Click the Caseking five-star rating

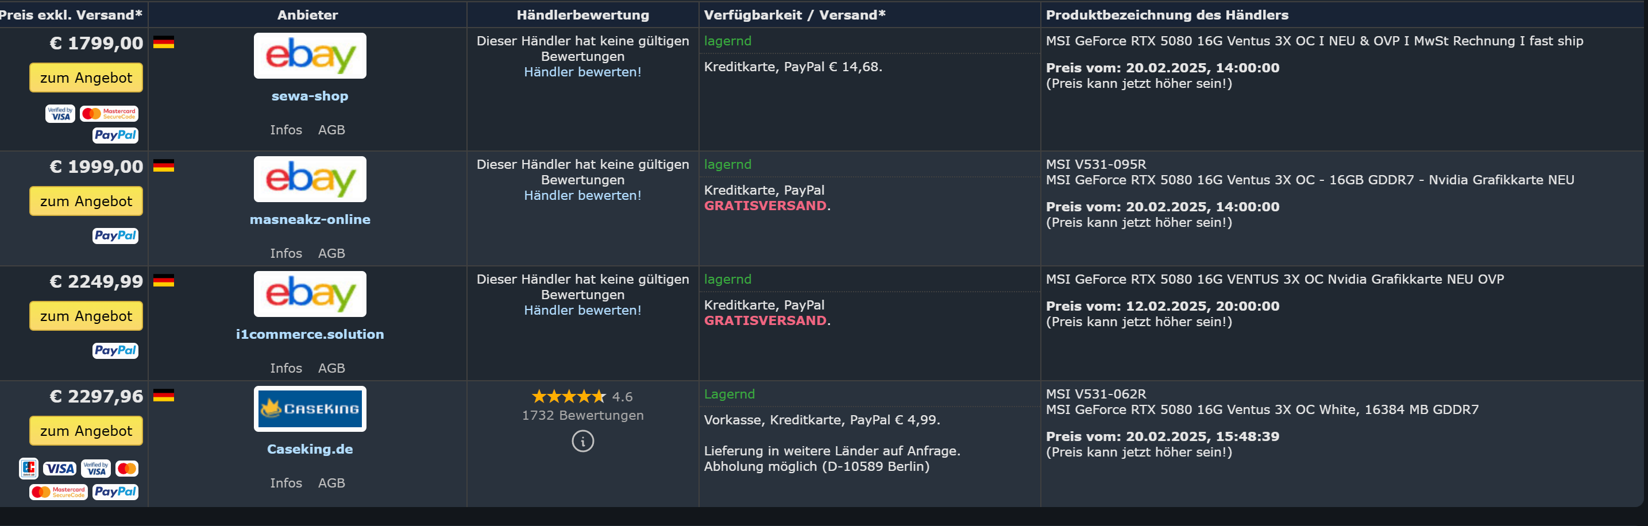click(568, 397)
